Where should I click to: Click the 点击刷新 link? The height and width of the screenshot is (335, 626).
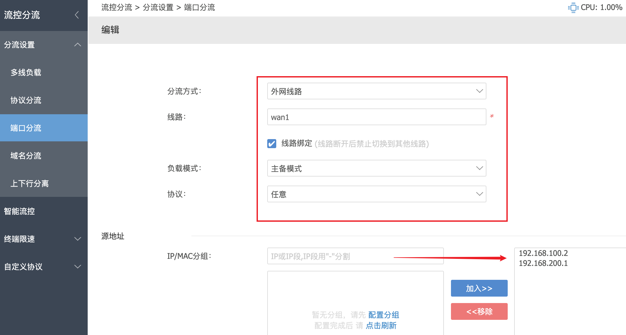pyautogui.click(x=381, y=326)
